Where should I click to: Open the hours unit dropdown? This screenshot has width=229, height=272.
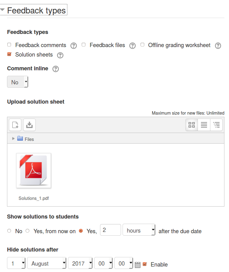tap(139, 230)
